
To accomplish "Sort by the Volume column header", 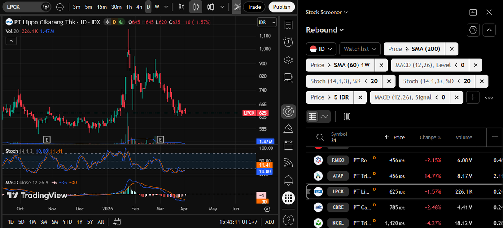I will 464,137.
